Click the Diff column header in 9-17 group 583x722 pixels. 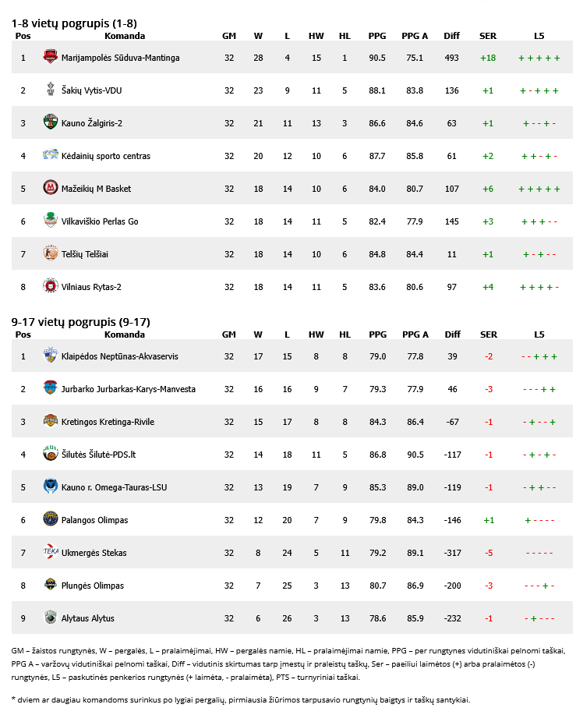tap(452, 334)
